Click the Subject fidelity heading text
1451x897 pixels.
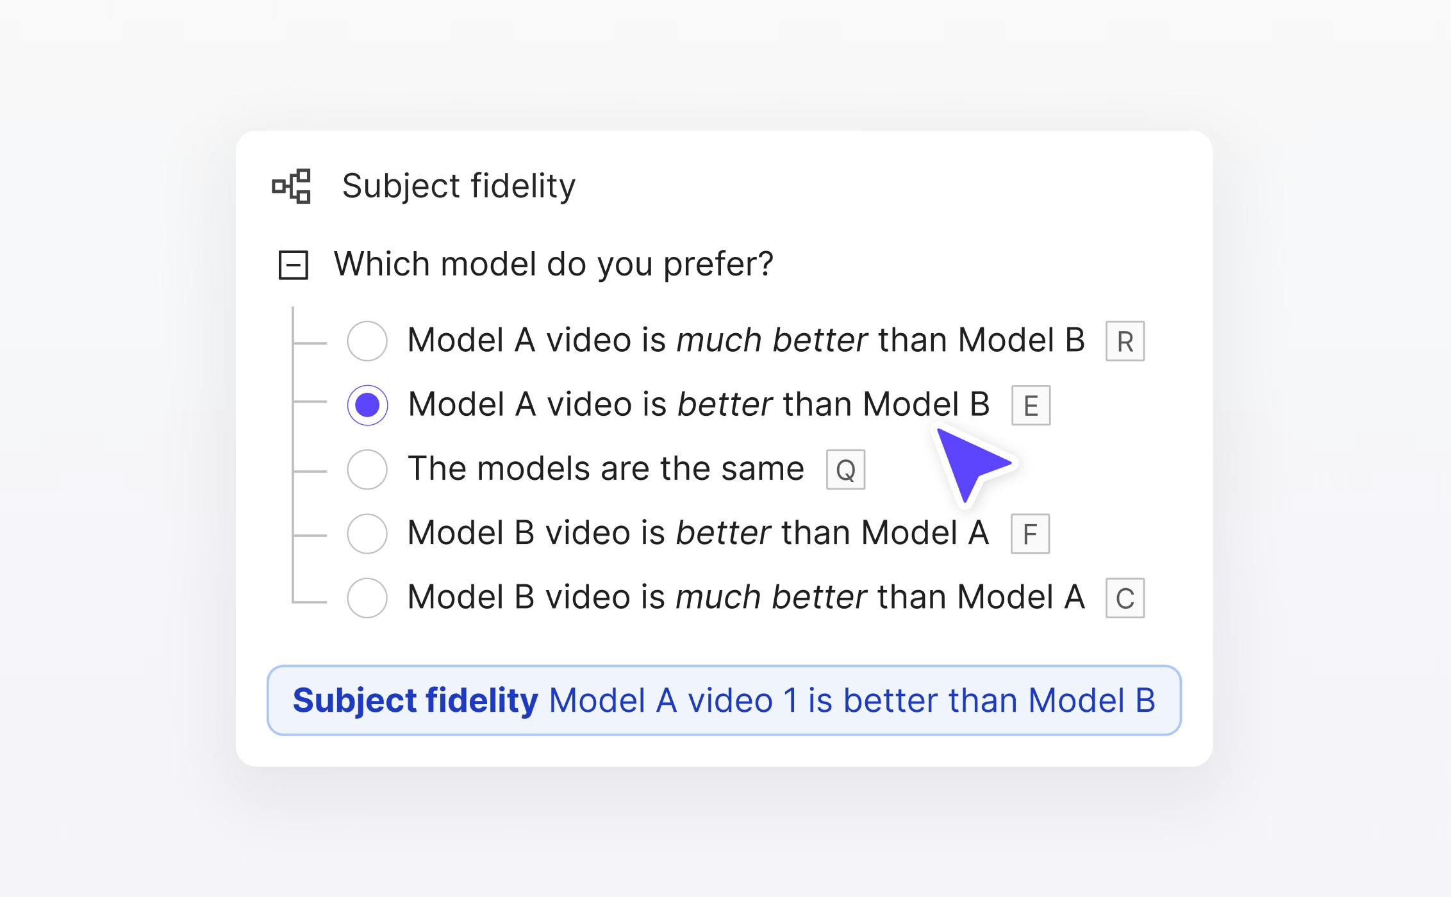[x=458, y=186]
